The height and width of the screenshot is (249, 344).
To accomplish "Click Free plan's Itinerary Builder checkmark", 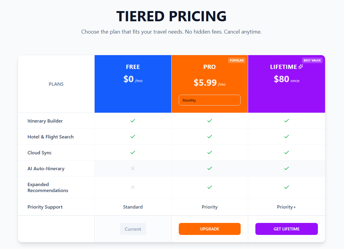I will pos(133,121).
